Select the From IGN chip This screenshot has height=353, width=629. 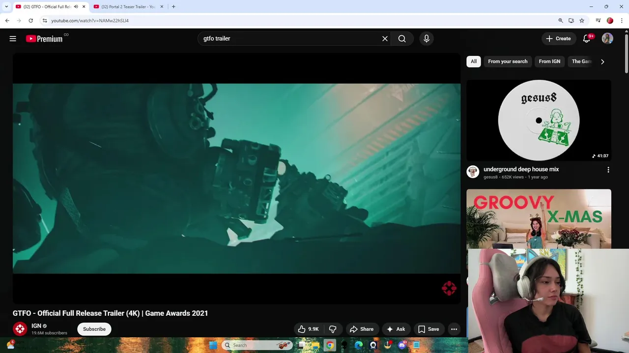click(549, 61)
